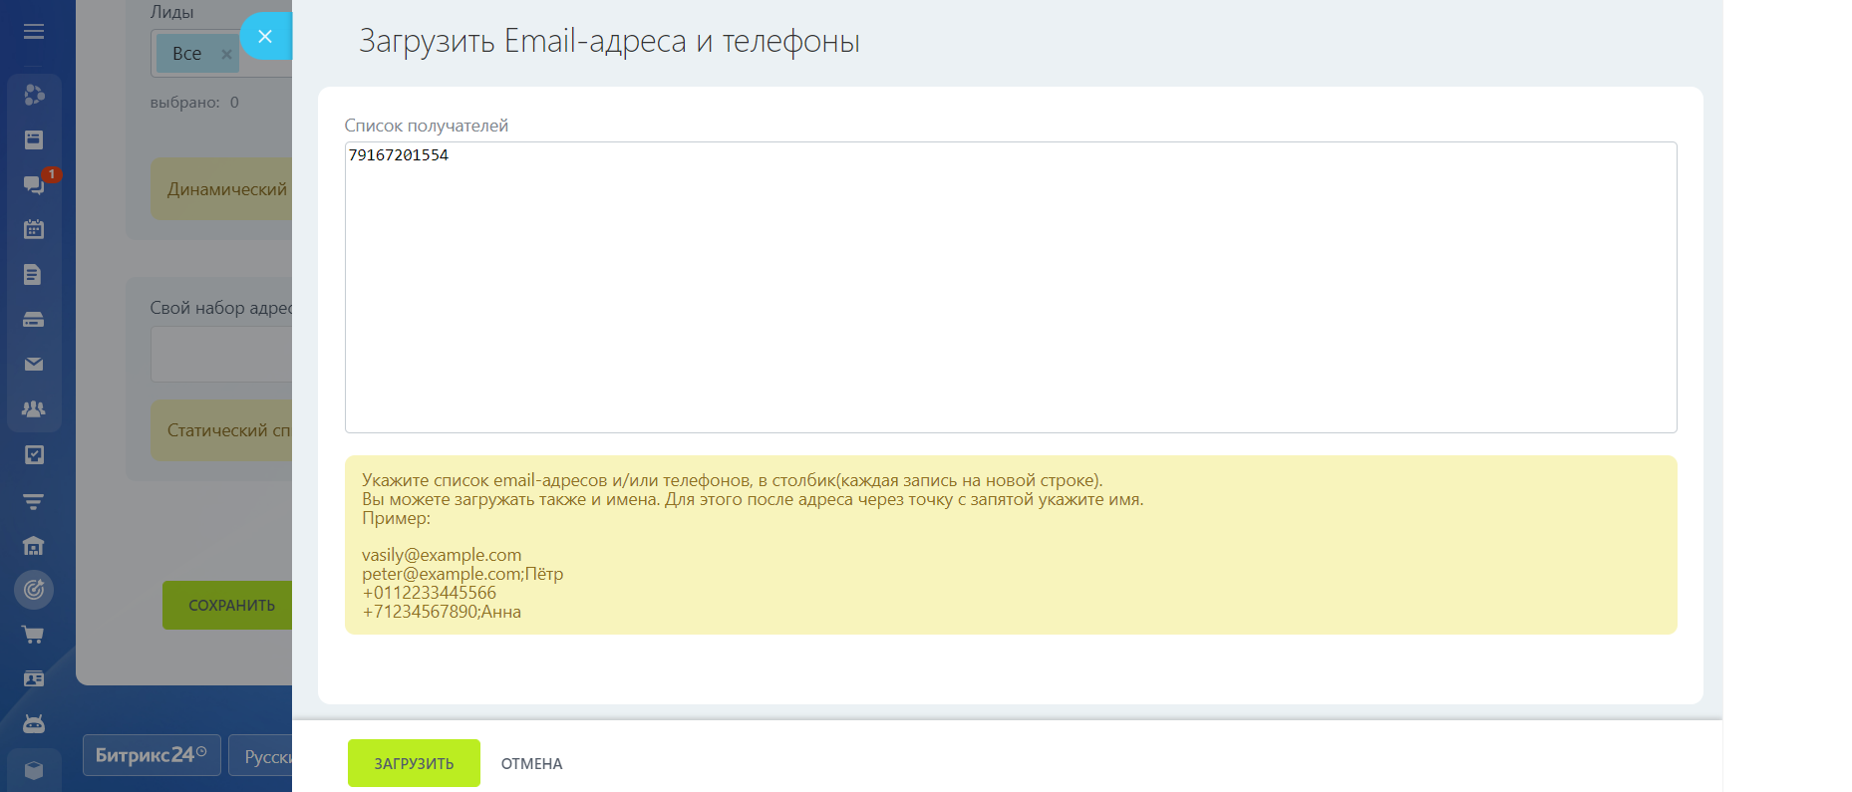Open the warehouse building icon
Screen dimensions: 1852x792
click(34, 545)
